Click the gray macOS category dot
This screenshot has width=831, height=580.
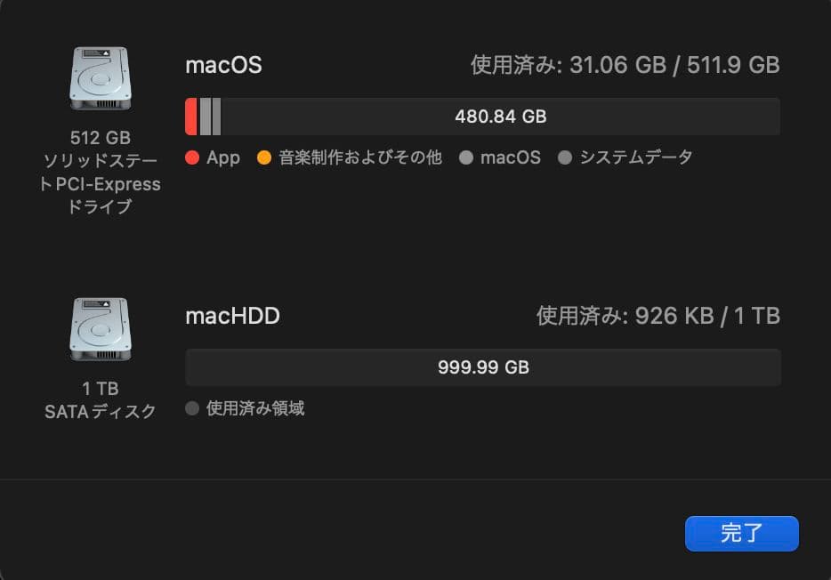tap(465, 157)
